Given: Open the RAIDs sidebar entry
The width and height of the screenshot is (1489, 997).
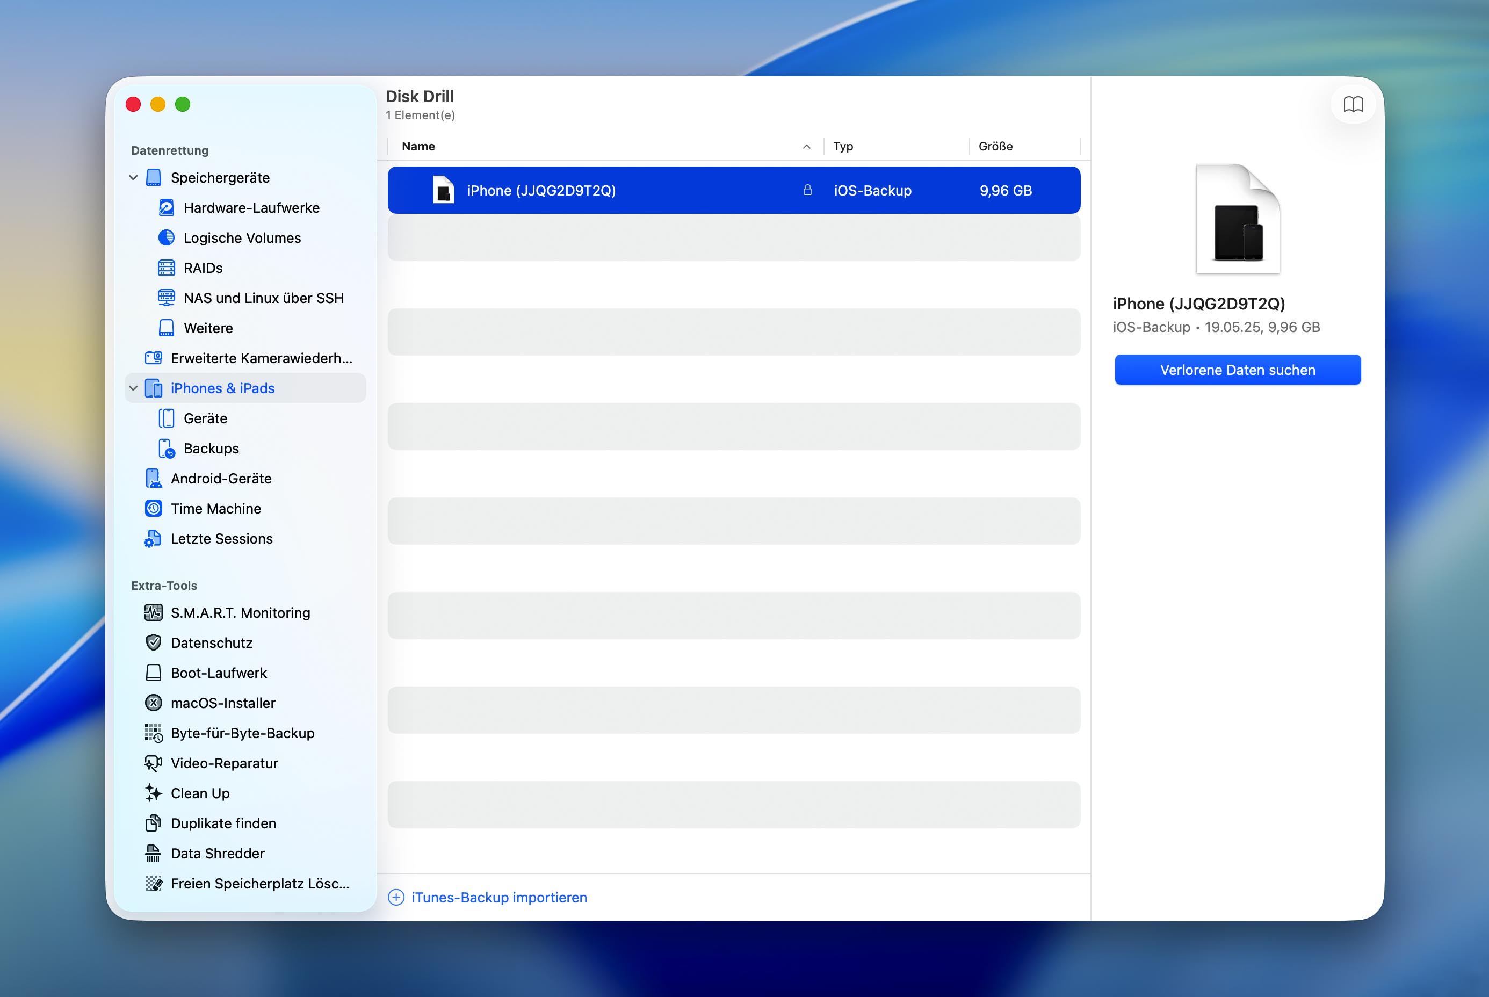Looking at the screenshot, I should [203, 268].
